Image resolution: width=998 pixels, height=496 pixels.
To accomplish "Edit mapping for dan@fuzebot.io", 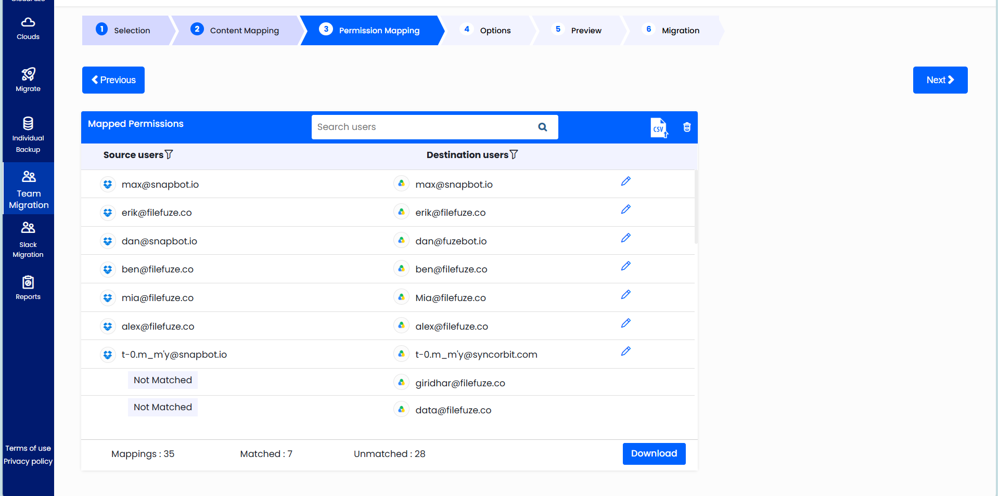I will pos(625,238).
